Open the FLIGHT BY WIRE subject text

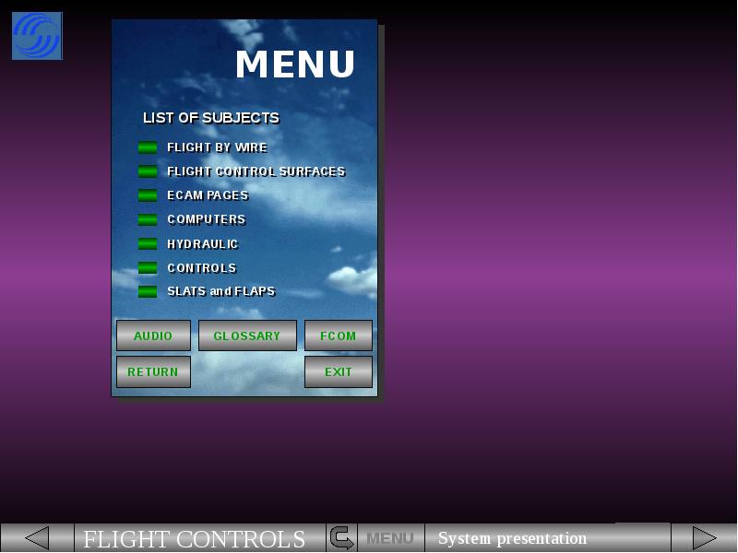click(x=217, y=147)
